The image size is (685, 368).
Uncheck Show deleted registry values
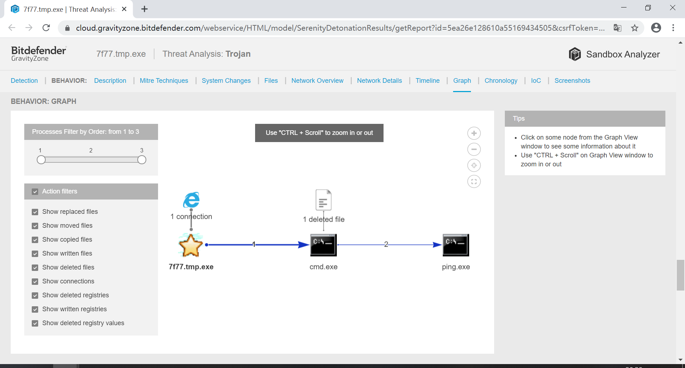35,323
